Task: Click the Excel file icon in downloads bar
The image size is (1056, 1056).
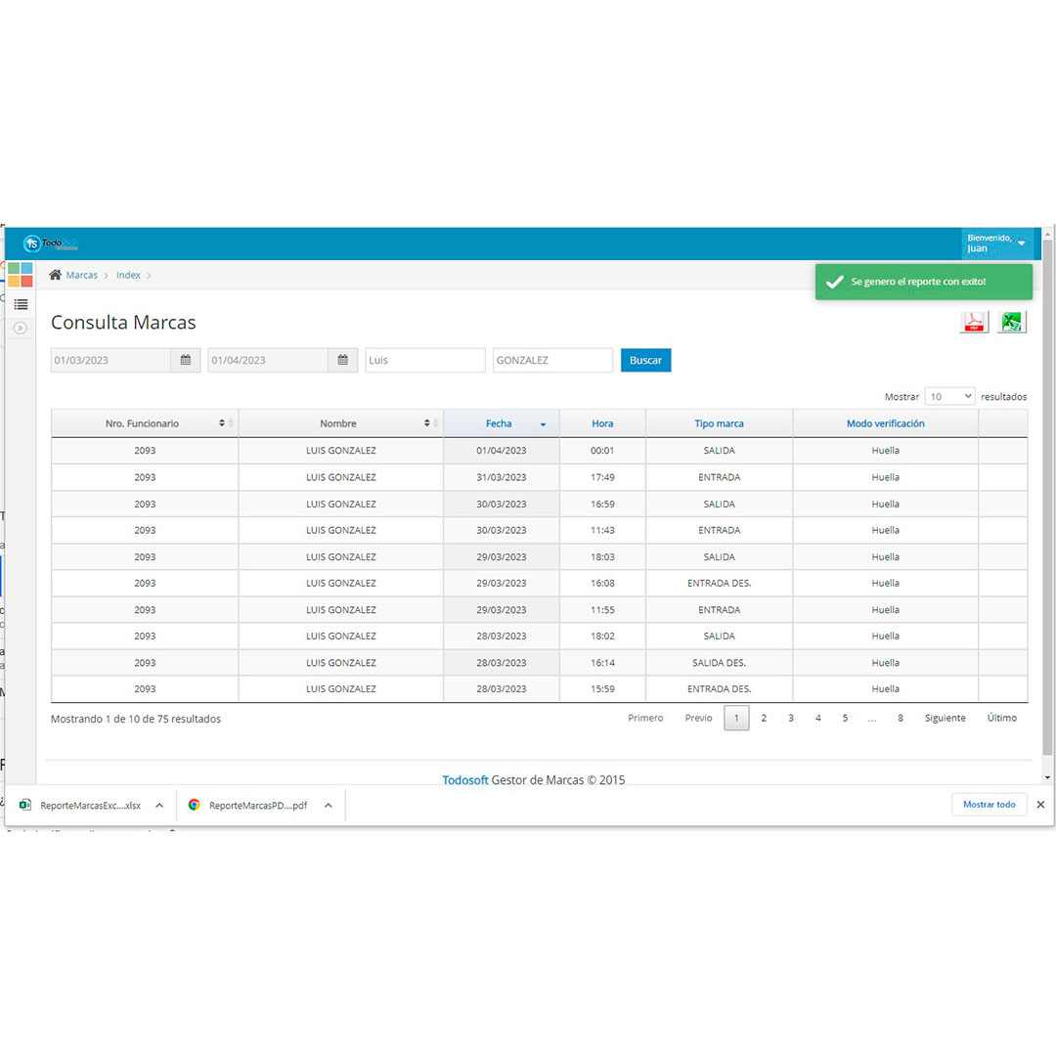Action: (x=25, y=804)
